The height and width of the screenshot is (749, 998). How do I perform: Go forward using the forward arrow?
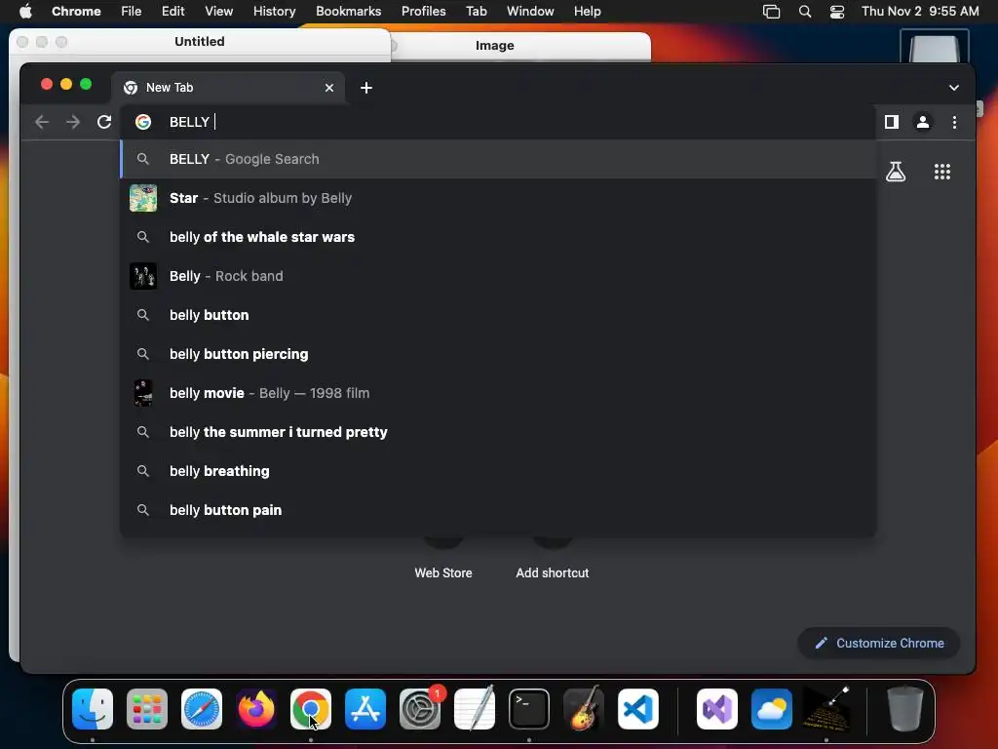coord(73,122)
